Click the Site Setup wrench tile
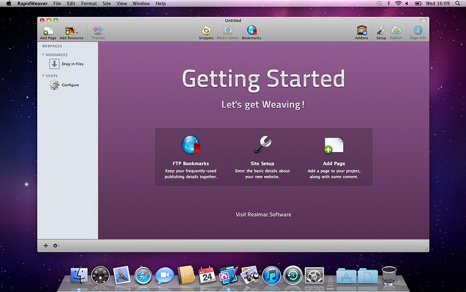This screenshot has height=292, width=466. tap(262, 145)
